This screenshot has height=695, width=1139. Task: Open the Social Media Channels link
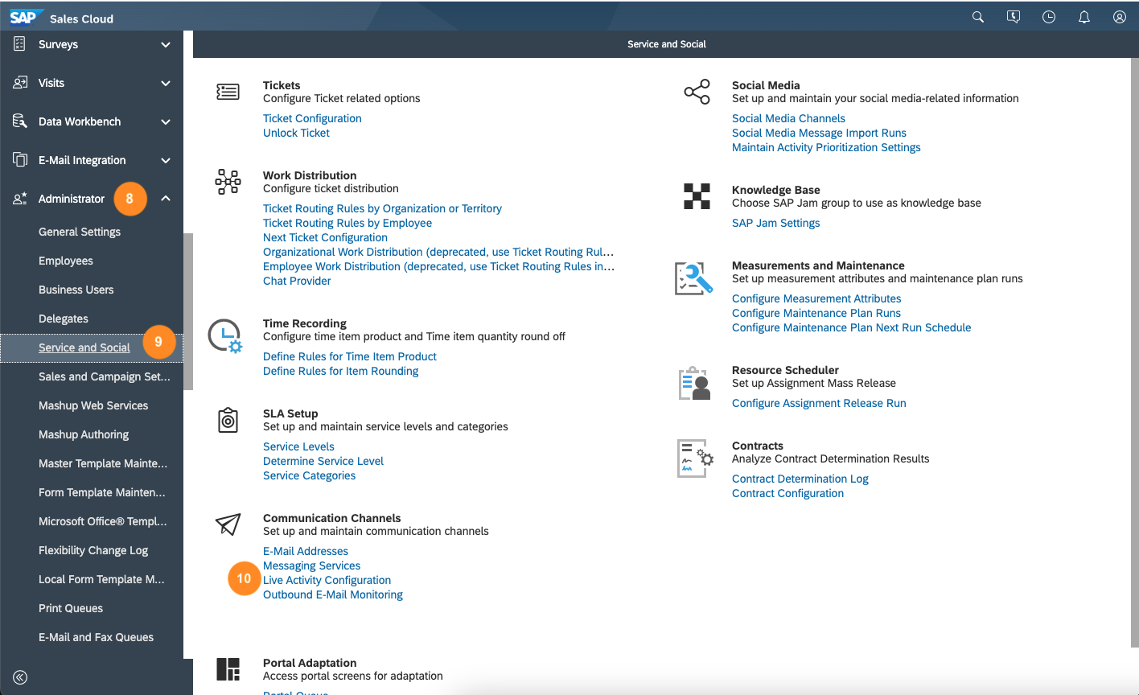788,118
